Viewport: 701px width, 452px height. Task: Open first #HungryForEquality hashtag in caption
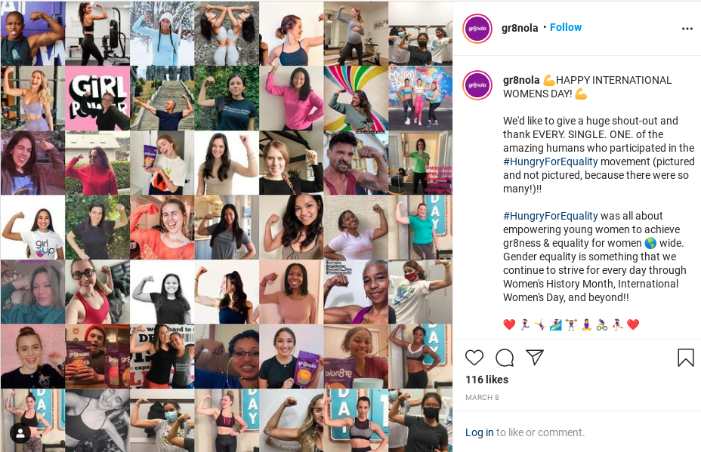551,161
